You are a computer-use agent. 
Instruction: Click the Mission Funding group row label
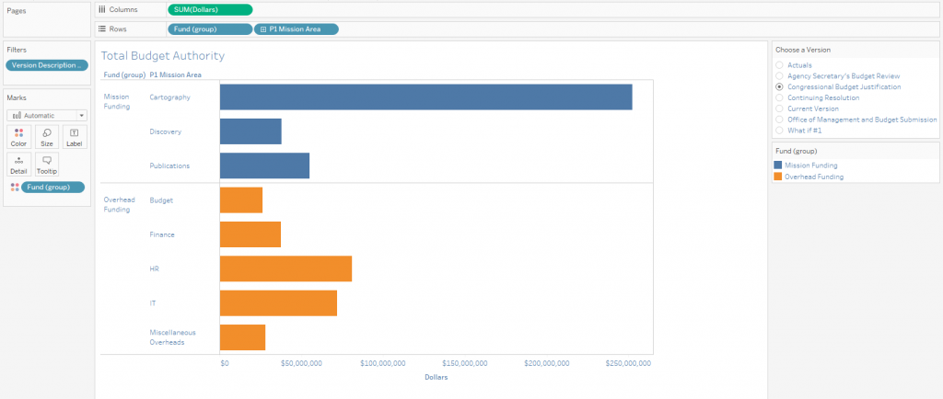[x=117, y=101]
